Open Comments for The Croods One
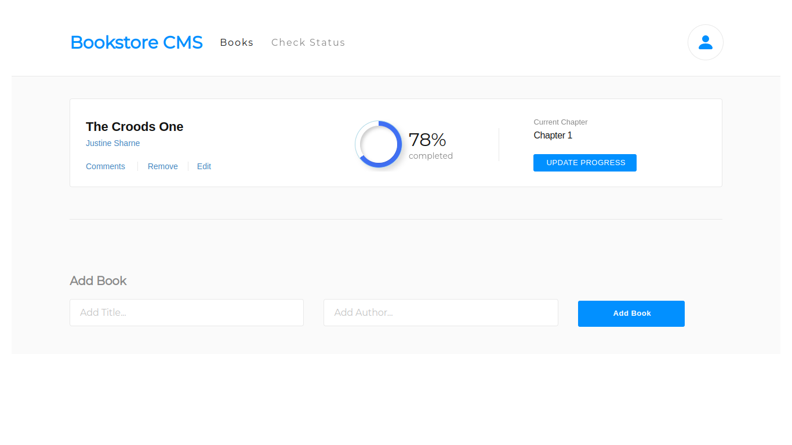The height and width of the screenshot is (445, 792). (105, 166)
